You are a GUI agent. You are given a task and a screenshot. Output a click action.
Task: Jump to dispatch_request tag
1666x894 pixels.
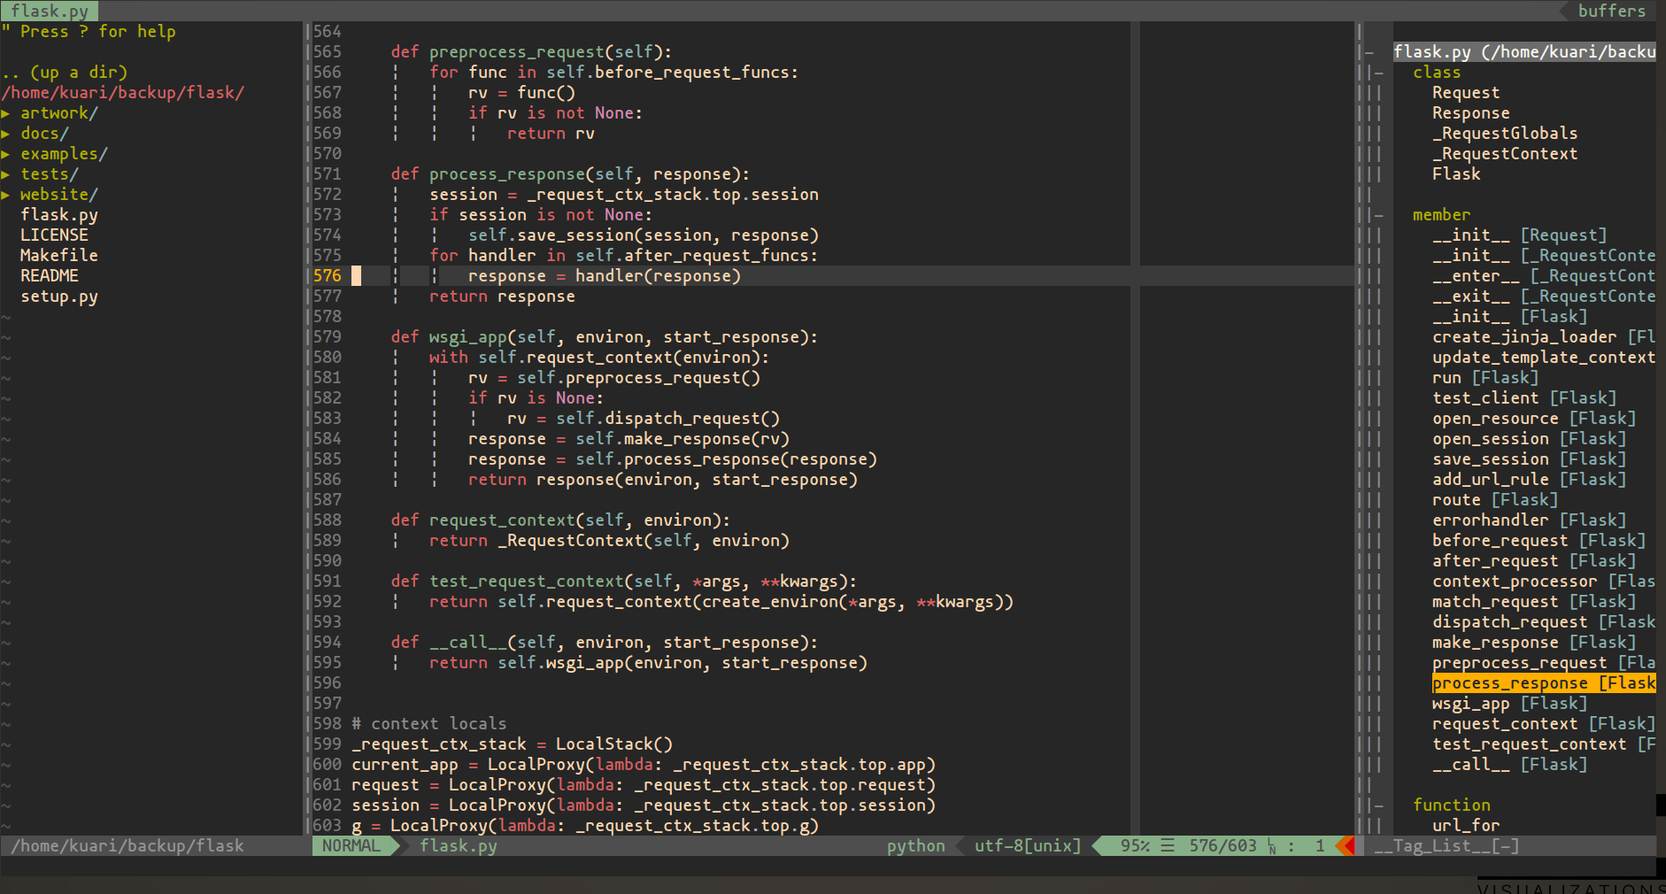point(1544,622)
